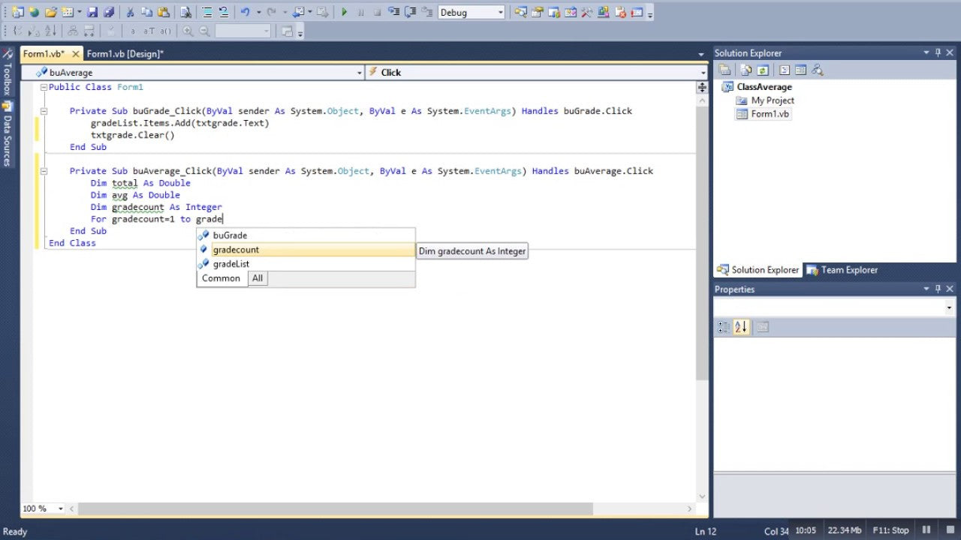Select the Solution Explorer bottom tab
Screen dimensions: 961x540
tap(758, 270)
